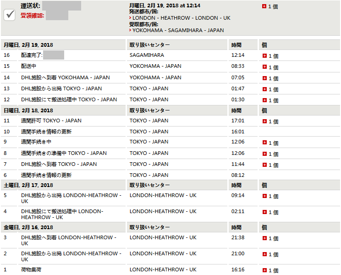Select date header 月曜日, 2月 19, 2018
This screenshot has width=341, height=275.
28,45
